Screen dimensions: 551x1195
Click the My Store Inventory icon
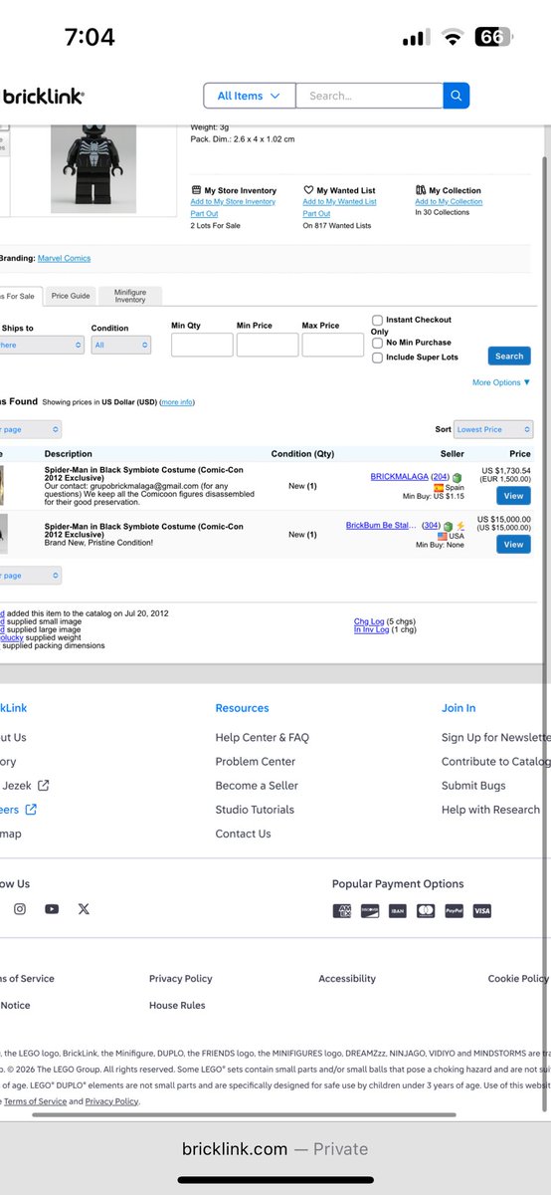coord(196,190)
